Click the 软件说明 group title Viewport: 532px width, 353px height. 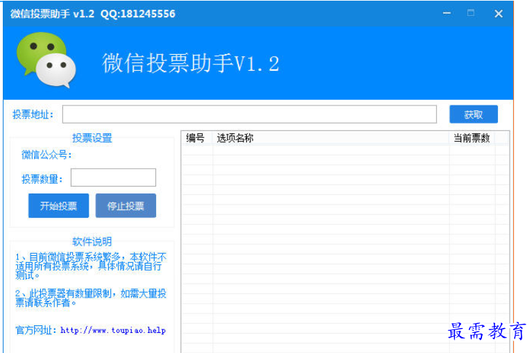92,241
